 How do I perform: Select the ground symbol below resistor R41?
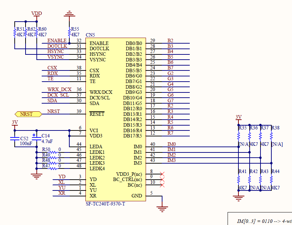(x=238, y=198)
